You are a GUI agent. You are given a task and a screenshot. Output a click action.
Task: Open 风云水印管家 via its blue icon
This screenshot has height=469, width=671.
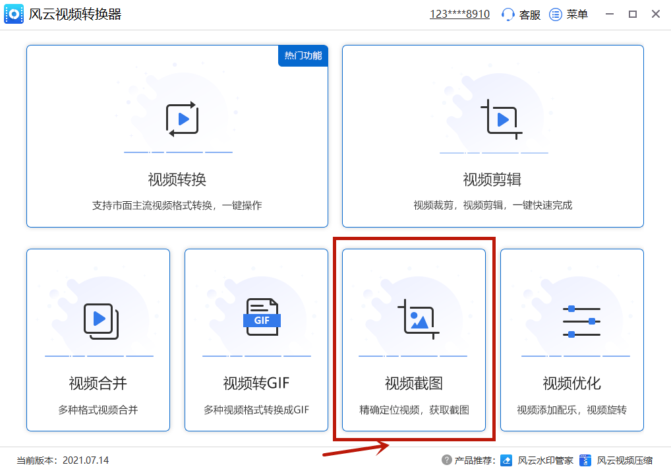pos(506,460)
